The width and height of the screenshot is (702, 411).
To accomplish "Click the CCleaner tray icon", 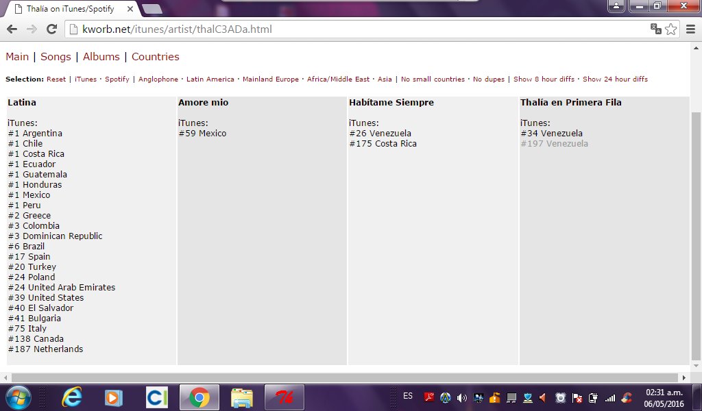I will [x=627, y=397].
